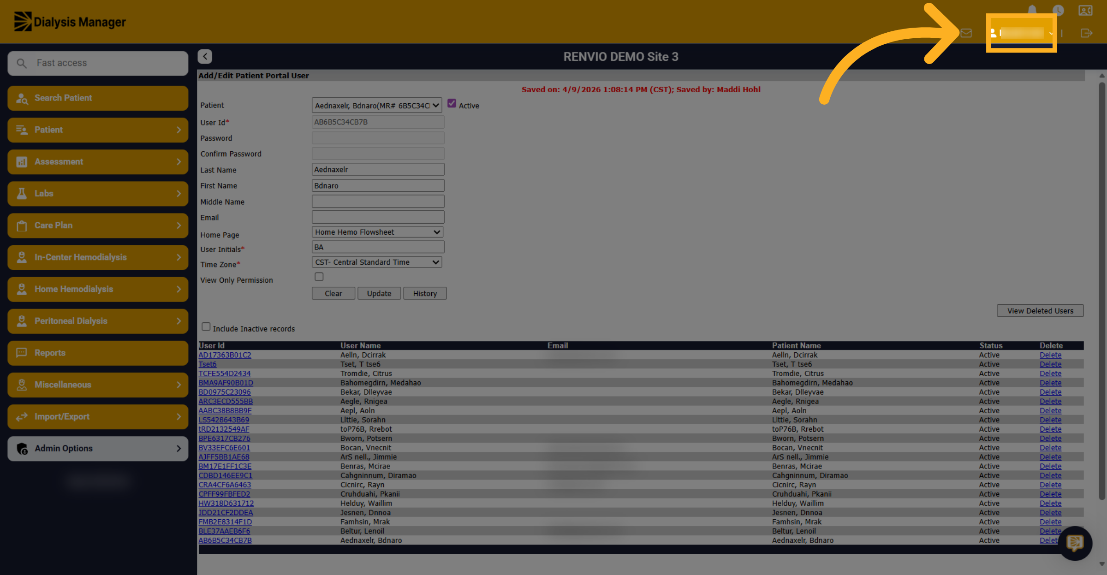Open user AB6B5C34CB7B link

tap(225, 540)
